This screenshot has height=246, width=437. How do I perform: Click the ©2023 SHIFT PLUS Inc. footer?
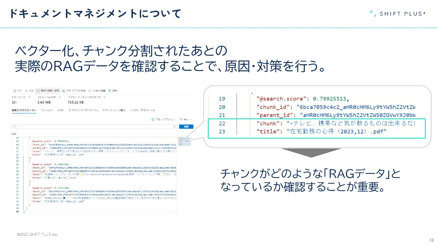[x=38, y=234]
